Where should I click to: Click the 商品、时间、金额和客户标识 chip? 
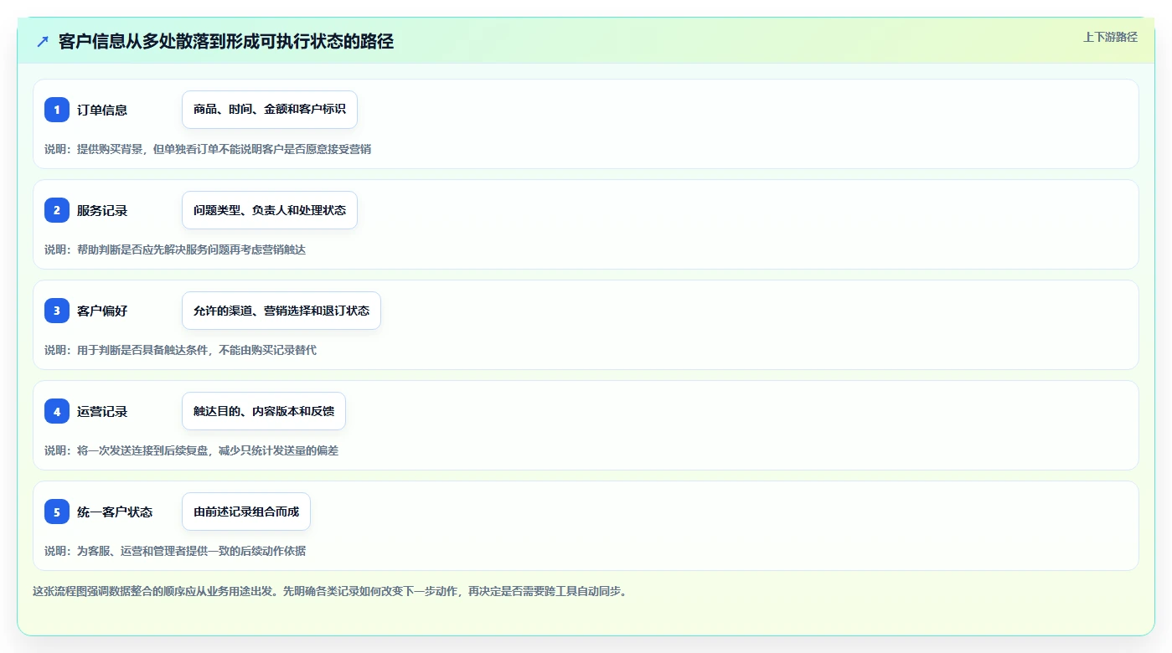pyautogui.click(x=270, y=110)
